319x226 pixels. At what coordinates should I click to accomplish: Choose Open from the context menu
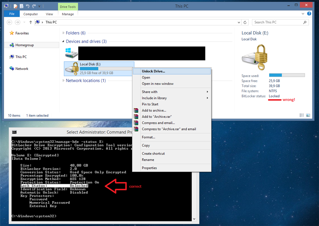[x=172, y=77]
